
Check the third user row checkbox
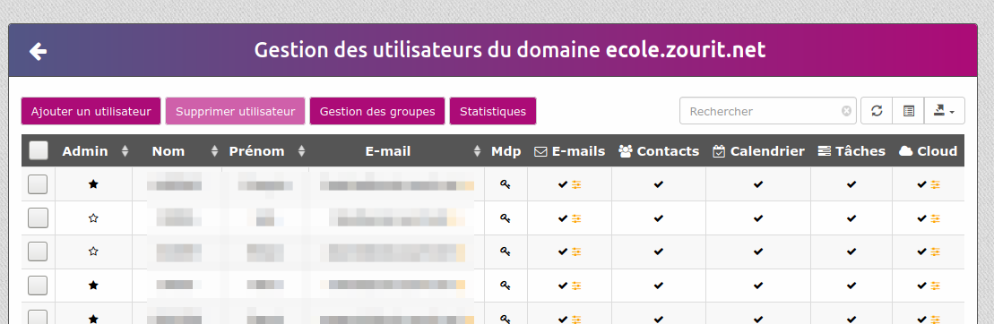tap(38, 252)
